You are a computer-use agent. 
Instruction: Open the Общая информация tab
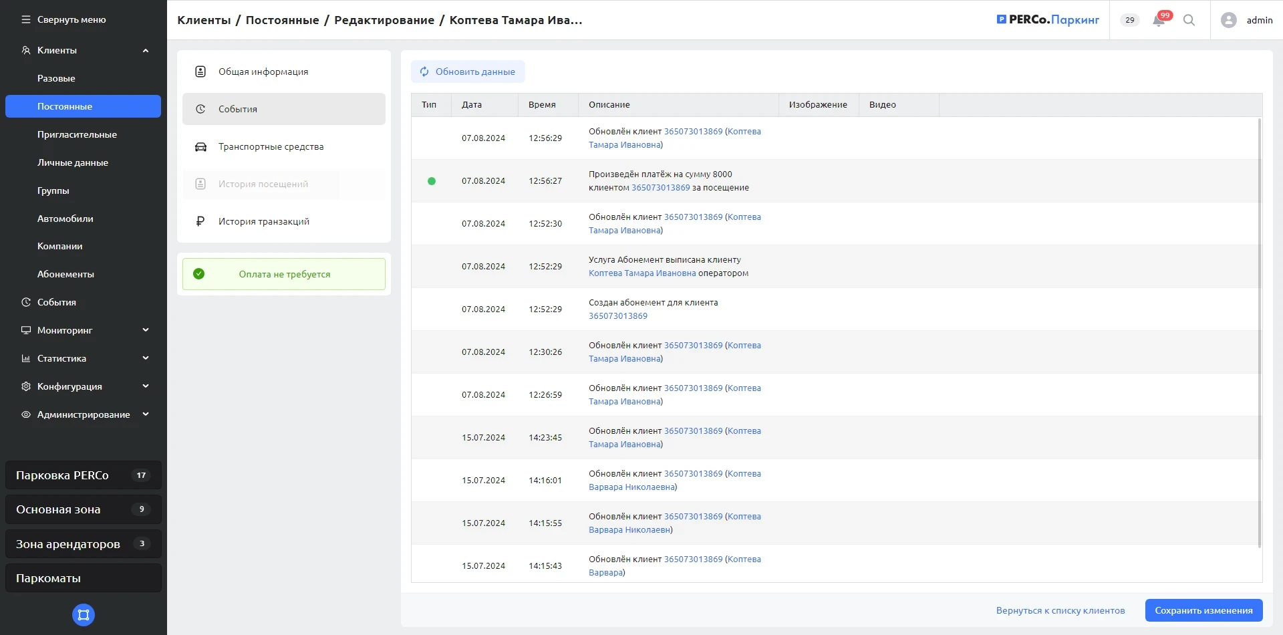tap(263, 72)
